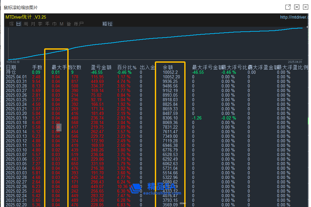Screen dimensions: 311x207
Task: Open the mtdriver website link
Action: [294, 17]
